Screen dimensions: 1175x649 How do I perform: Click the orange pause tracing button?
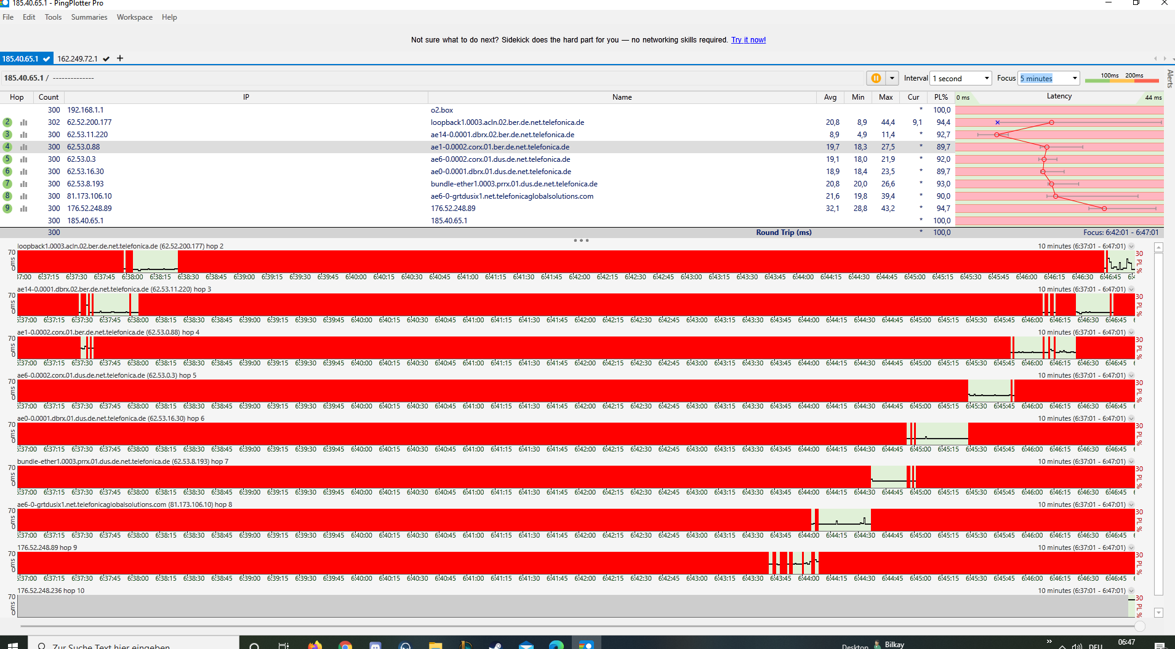coord(875,78)
